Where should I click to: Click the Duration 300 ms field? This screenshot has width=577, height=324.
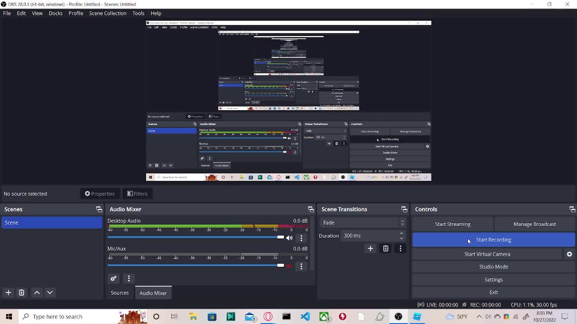pos(374,236)
